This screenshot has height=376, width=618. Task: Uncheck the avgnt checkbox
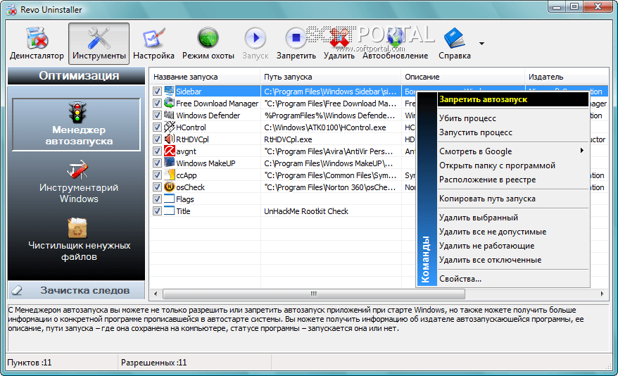pos(157,151)
